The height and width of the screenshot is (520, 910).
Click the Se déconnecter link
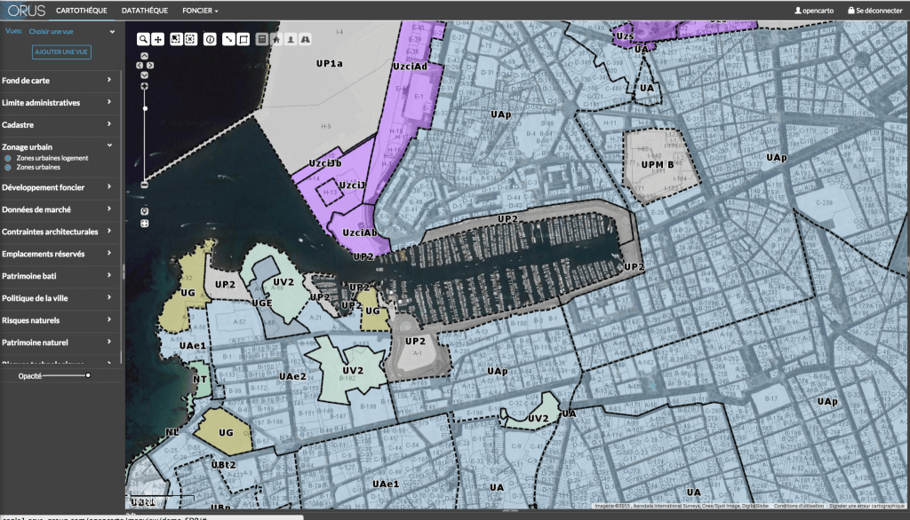[x=875, y=11]
